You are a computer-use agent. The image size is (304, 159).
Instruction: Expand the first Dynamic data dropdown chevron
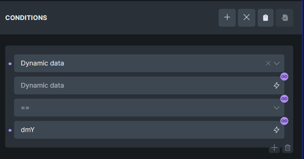[x=277, y=63]
